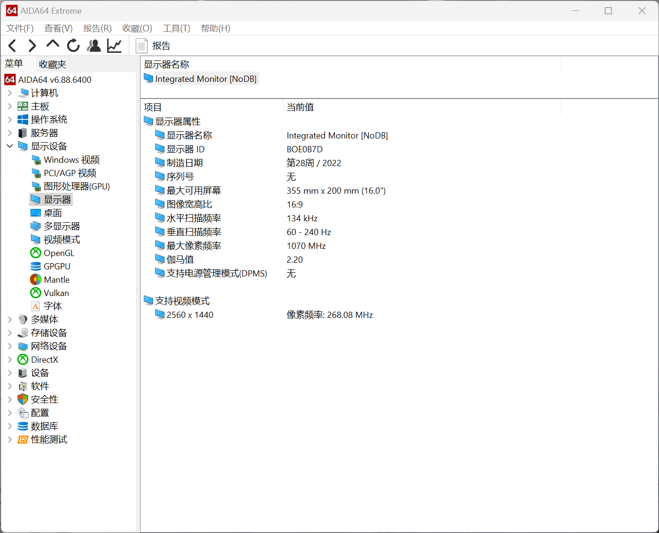This screenshot has width=659, height=533.
Task: Open the 收藏(O) menu
Action: point(137,29)
